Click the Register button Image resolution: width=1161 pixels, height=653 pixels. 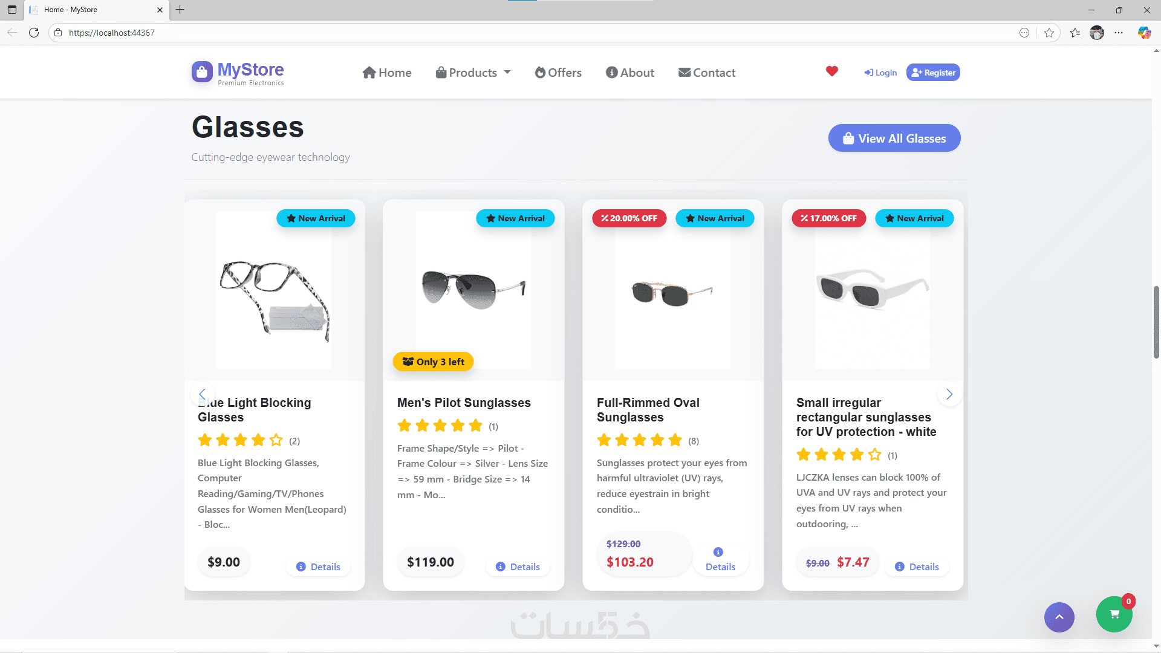pos(933,73)
